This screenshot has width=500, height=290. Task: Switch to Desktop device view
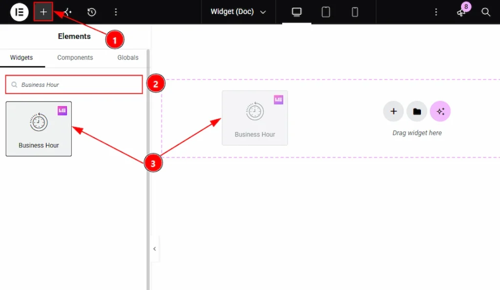point(296,12)
